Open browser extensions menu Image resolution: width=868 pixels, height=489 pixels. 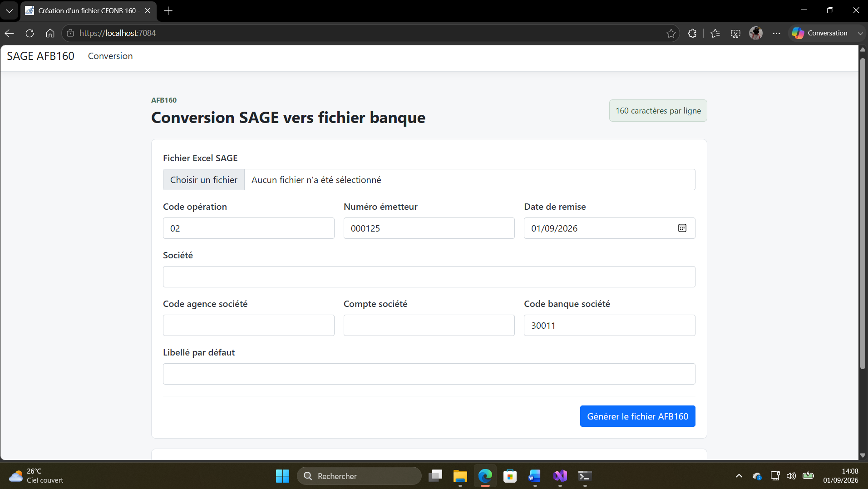pyautogui.click(x=692, y=33)
